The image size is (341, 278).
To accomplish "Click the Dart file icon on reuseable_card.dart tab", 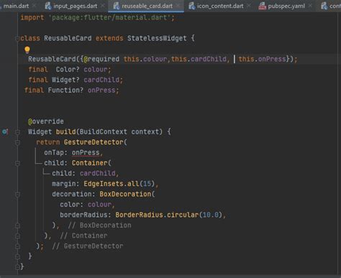I will [117, 6].
